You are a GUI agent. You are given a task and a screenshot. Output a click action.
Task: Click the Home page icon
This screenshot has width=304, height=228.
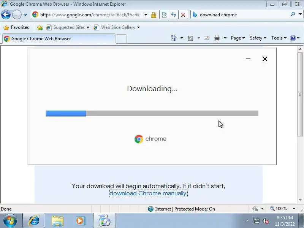click(174, 38)
